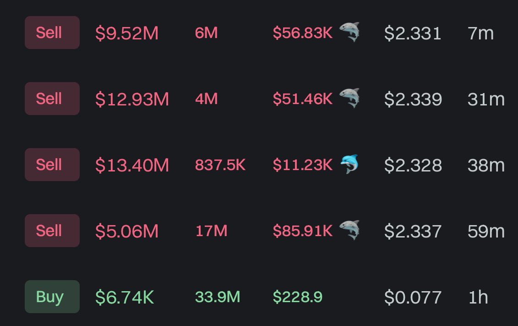The image size is (518, 326).
Task: Click the 33.9M token amount
Action: (x=218, y=297)
